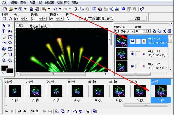Zoom out with the minus magnifier
This screenshot has height=115, width=174.
point(10,60)
